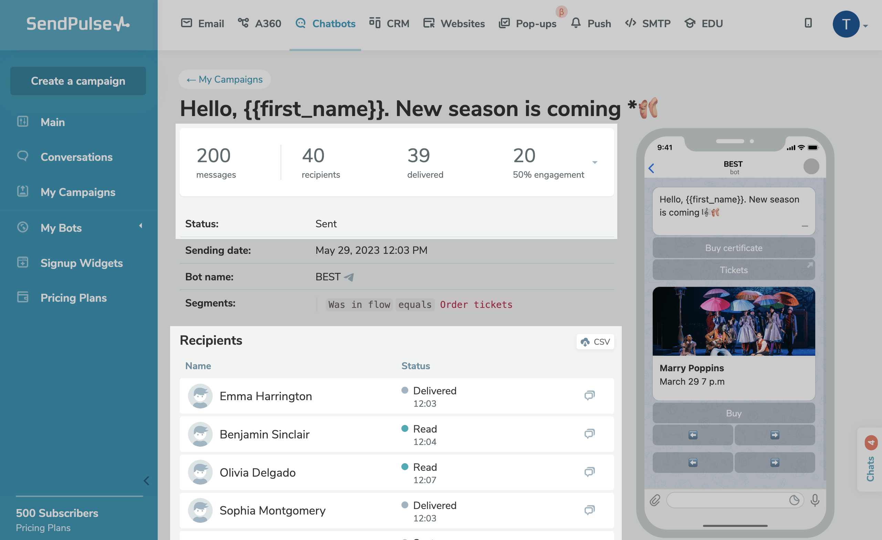882x540 pixels.
Task: Click the Marry Poppins show thumbnail
Action: point(733,321)
